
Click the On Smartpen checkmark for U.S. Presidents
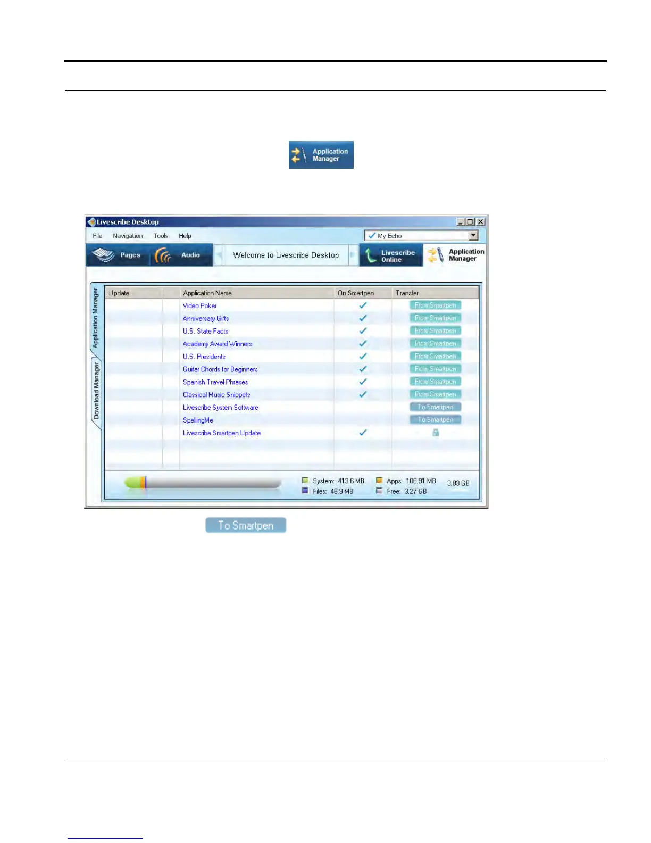[x=363, y=357]
